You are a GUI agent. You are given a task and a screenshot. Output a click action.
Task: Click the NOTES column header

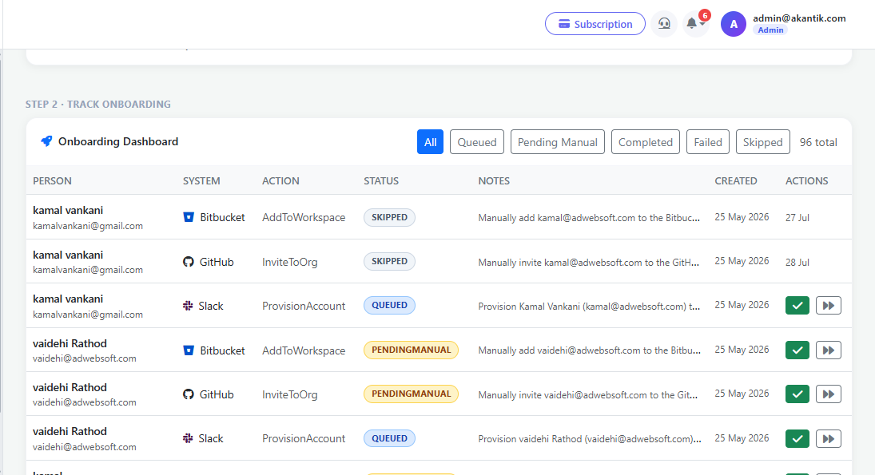[494, 180]
